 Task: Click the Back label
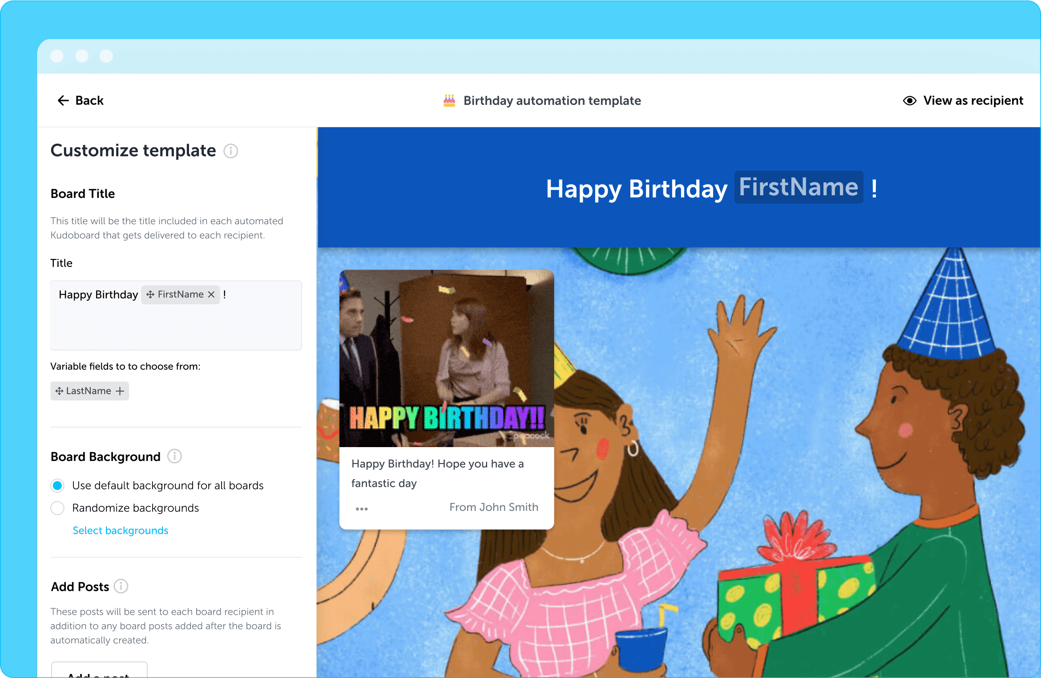tap(89, 101)
